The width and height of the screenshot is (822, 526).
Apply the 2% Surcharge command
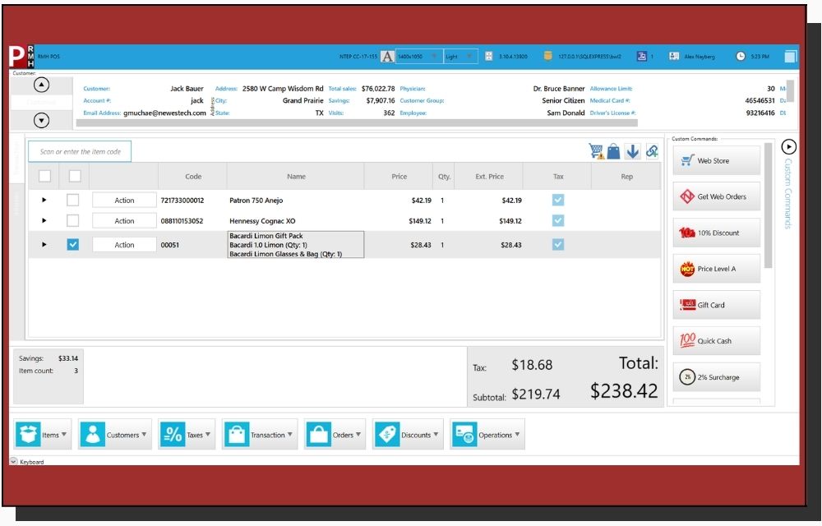716,376
